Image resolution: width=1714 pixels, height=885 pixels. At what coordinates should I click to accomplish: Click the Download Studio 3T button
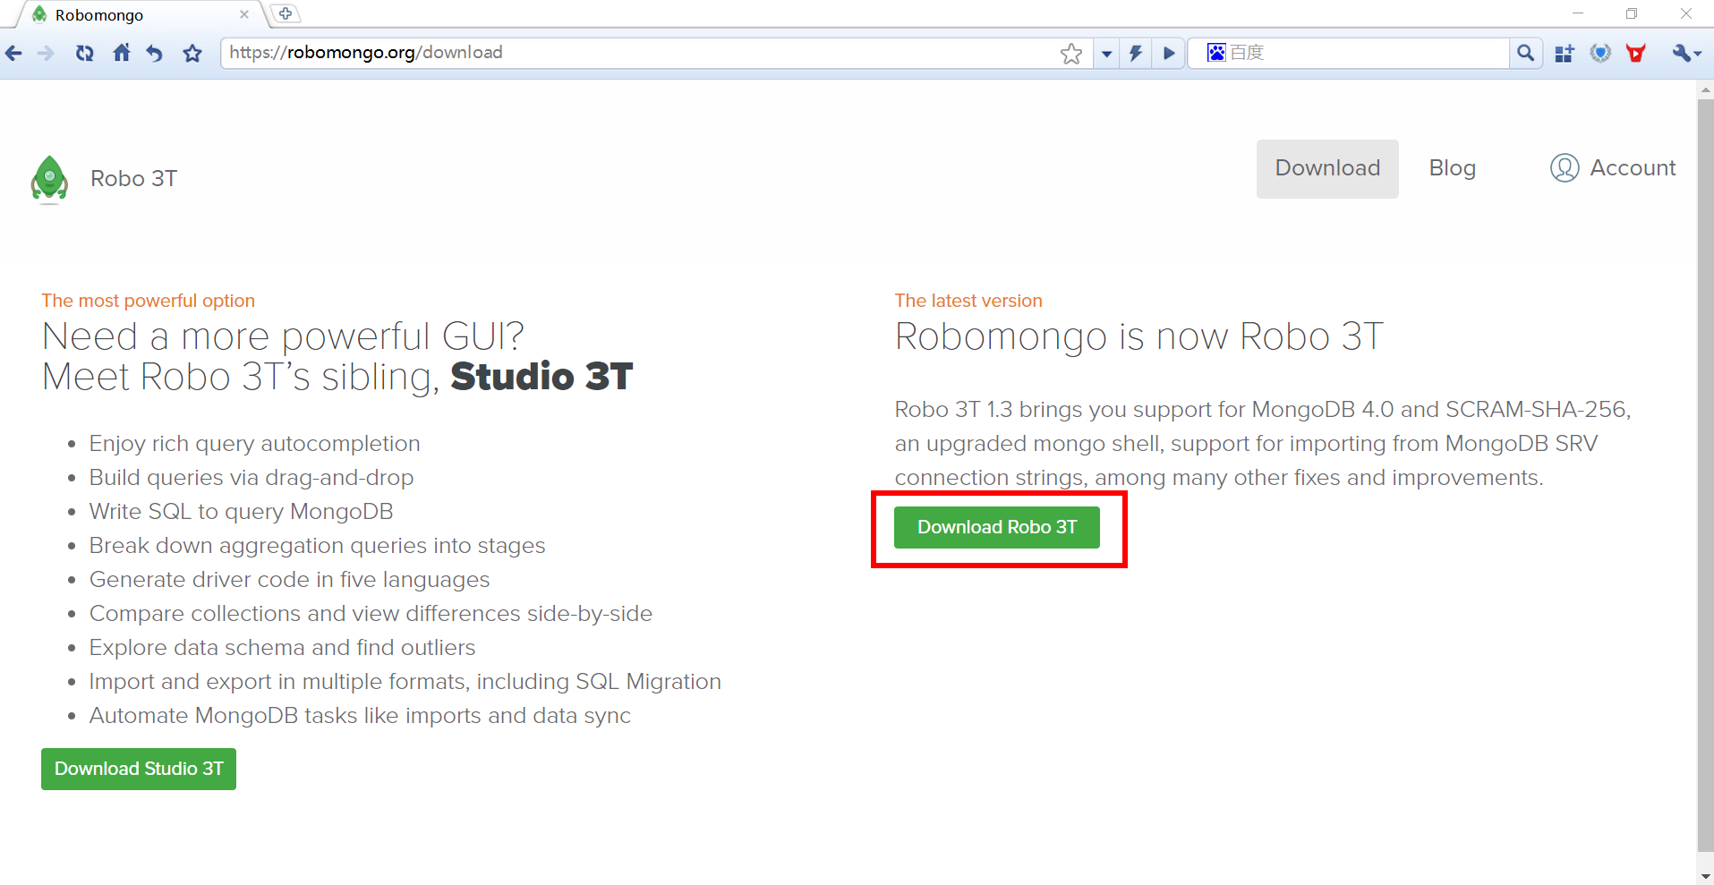coord(139,769)
